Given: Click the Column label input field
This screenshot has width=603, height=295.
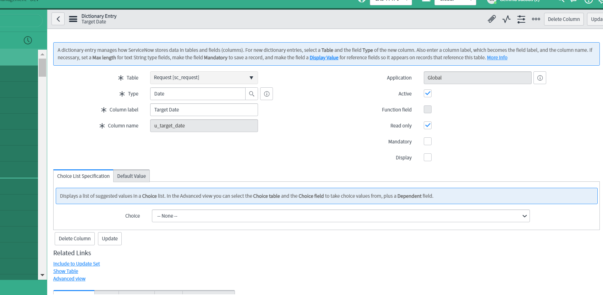Looking at the screenshot, I should coord(204,110).
